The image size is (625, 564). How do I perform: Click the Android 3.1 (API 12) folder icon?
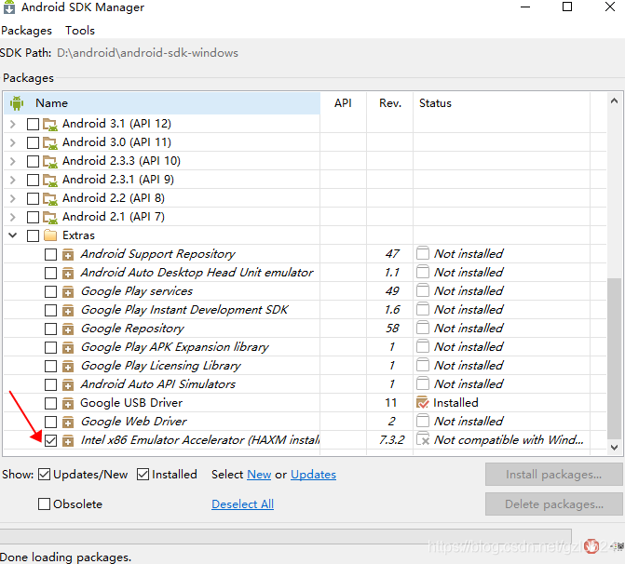[50, 125]
